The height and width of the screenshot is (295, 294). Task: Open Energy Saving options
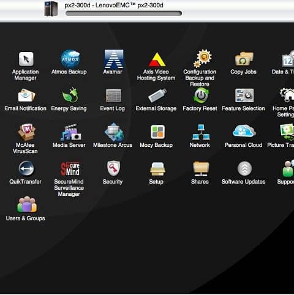(x=70, y=95)
